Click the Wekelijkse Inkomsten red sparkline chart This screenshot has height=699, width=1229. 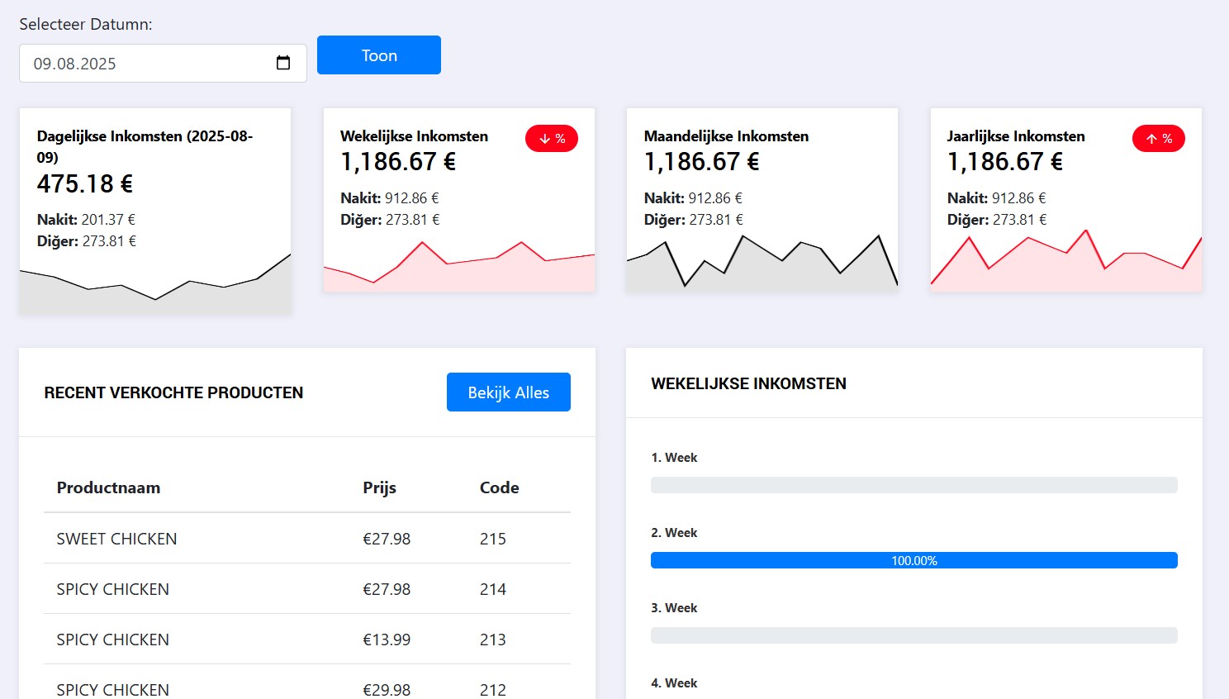click(x=458, y=269)
